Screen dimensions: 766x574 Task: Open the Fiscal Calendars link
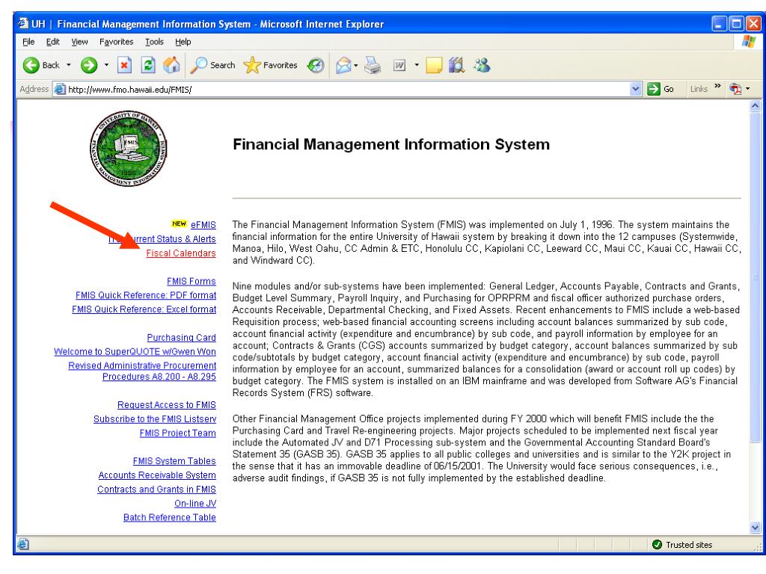tap(181, 253)
